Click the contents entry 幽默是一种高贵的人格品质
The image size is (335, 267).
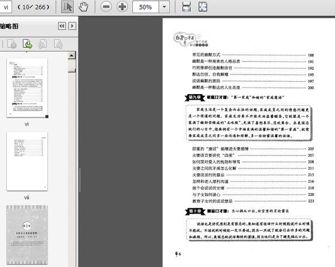pos(216,62)
